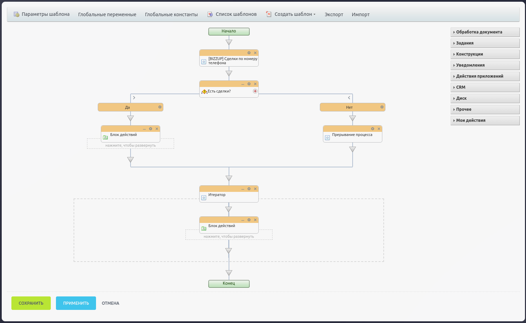
Task: Open settings of Прерывание процесса block
Action: pyautogui.click(x=373, y=129)
